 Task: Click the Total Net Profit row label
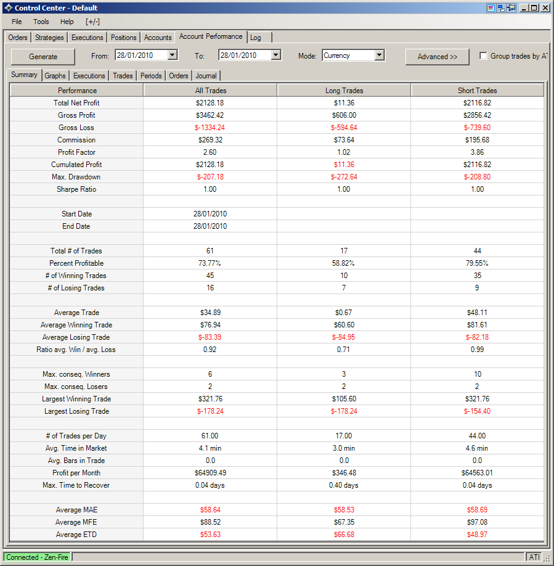click(x=76, y=103)
